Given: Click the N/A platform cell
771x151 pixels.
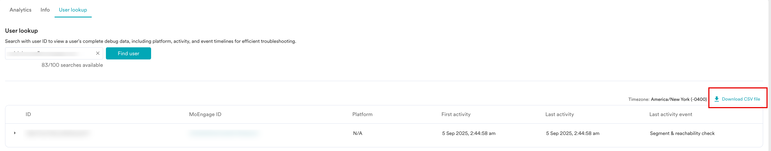Looking at the screenshot, I should point(357,134).
